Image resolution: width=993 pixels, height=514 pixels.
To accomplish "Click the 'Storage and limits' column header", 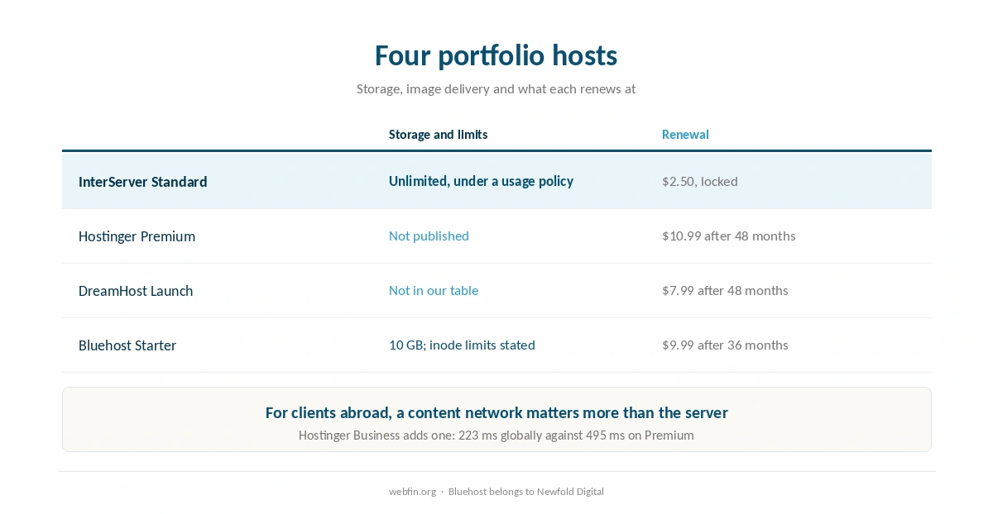I will (438, 135).
